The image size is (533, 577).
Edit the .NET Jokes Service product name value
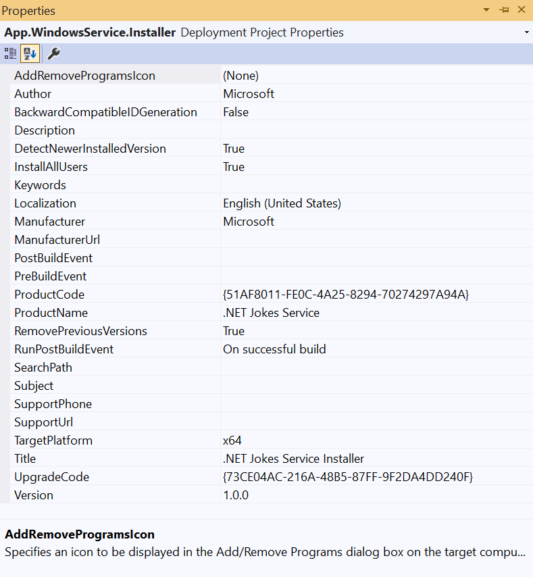pyautogui.click(x=271, y=313)
